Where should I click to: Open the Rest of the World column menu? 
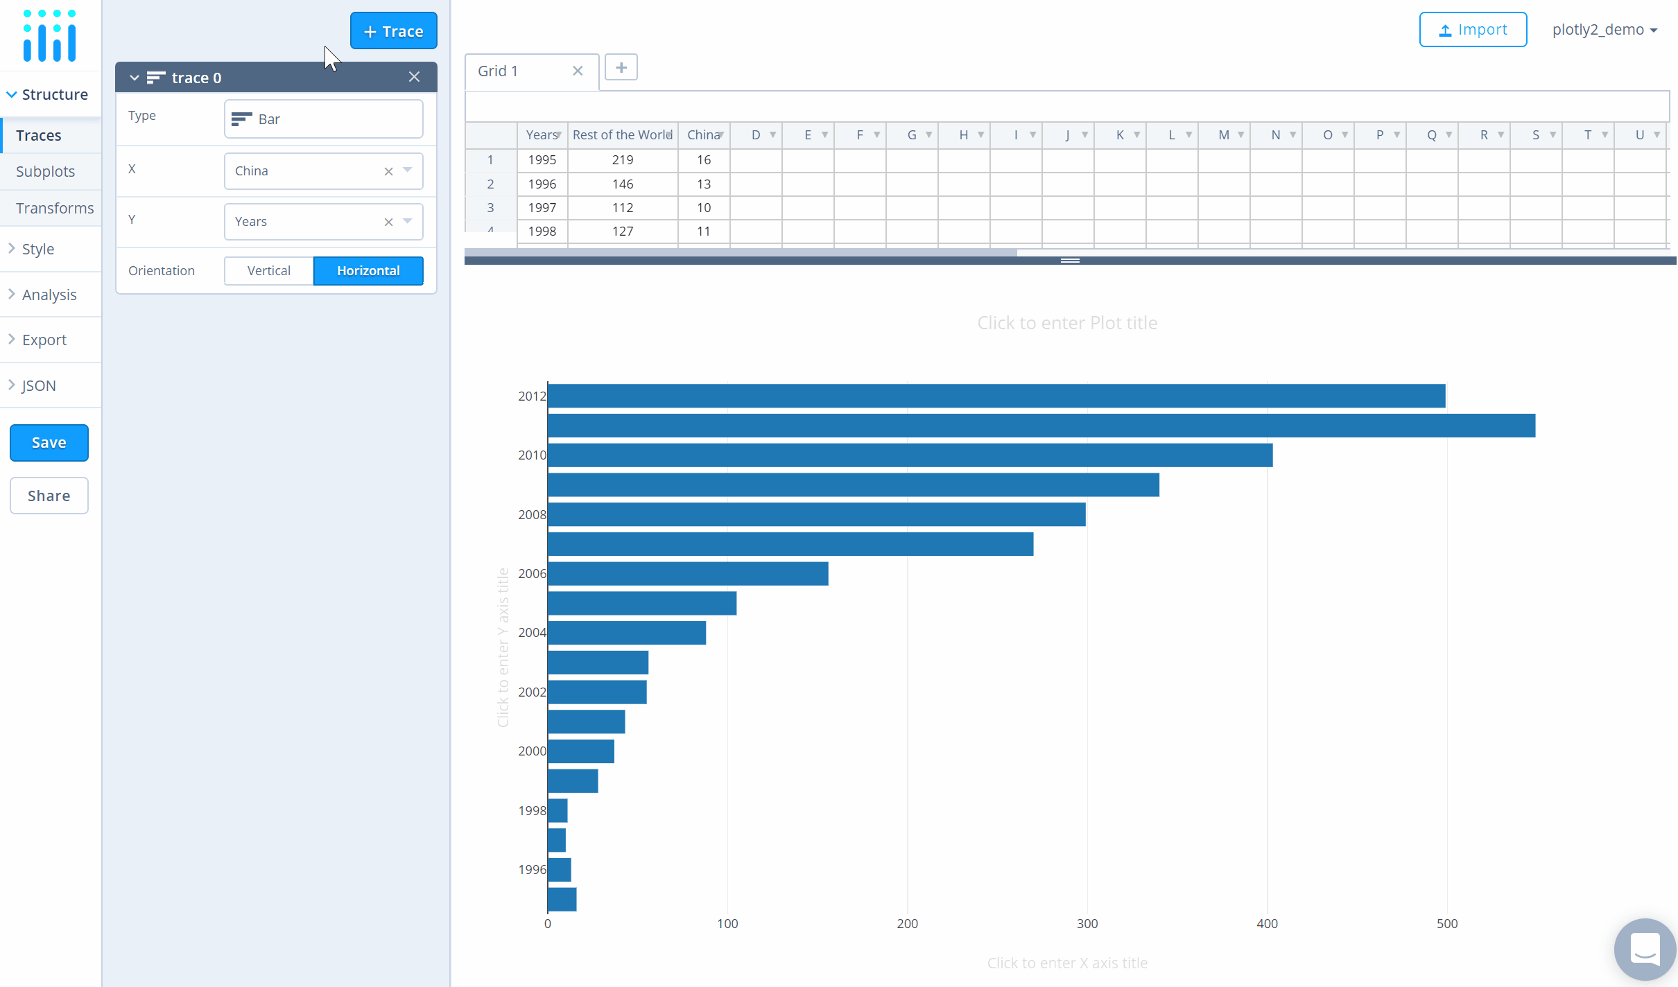coord(669,135)
